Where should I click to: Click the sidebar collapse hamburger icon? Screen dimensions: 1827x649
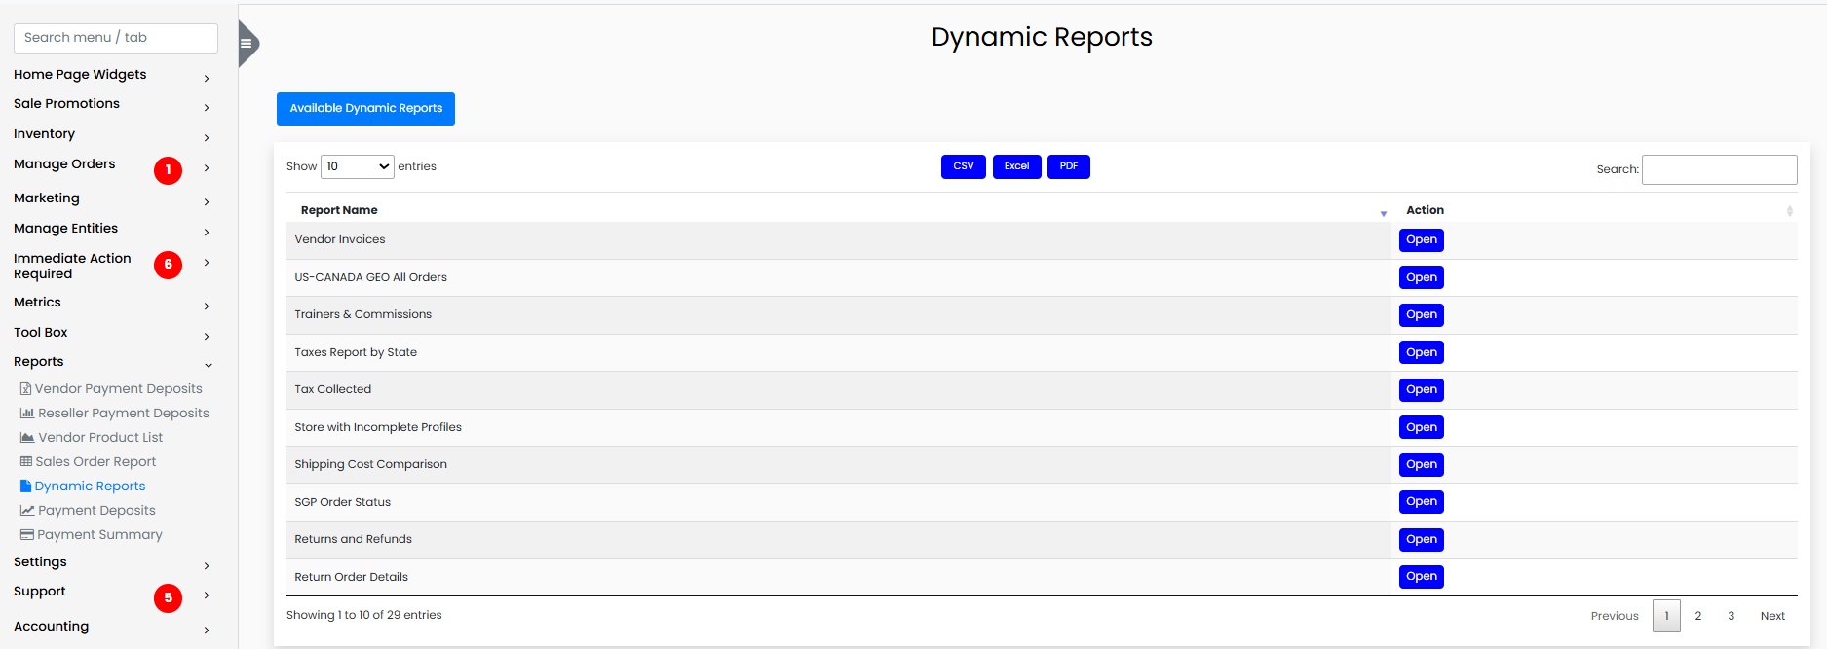247,44
